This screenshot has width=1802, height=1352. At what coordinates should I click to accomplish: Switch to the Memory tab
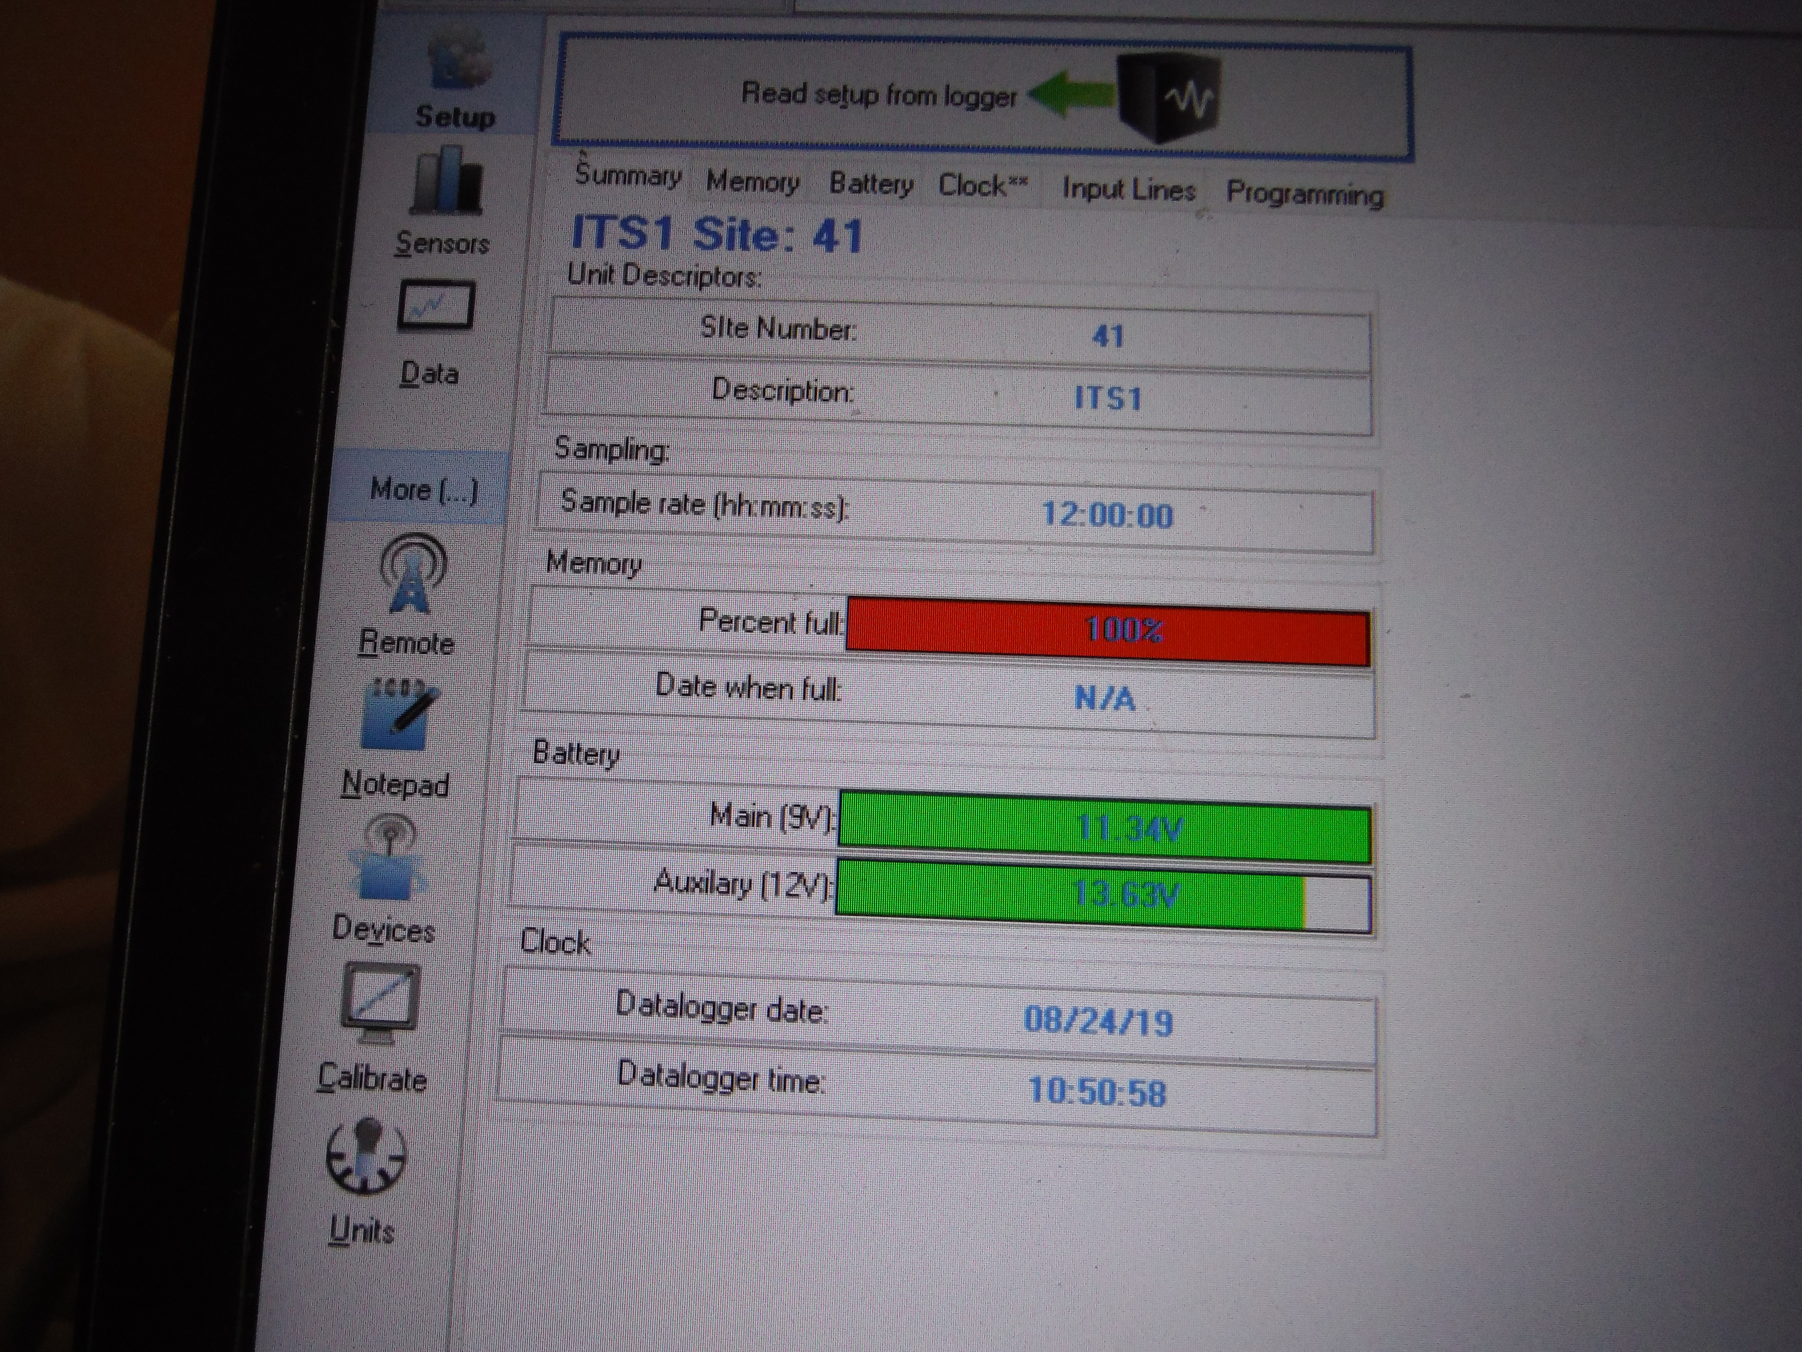pyautogui.click(x=752, y=182)
